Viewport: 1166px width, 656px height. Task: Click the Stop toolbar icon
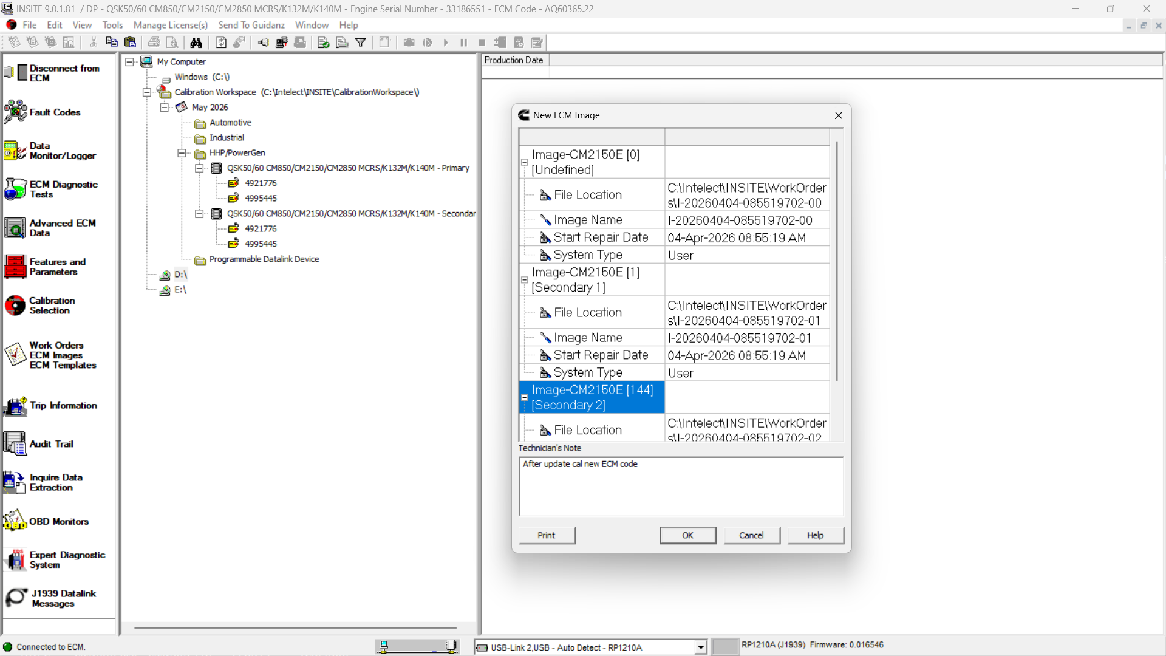(x=482, y=43)
